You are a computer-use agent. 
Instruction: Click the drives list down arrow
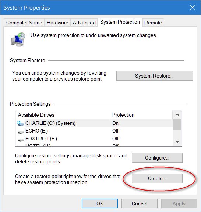click(x=177, y=141)
